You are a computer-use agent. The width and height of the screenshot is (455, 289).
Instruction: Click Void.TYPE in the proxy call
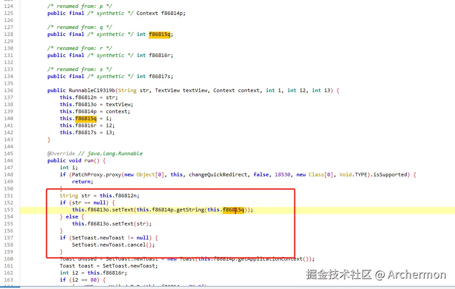(353, 175)
